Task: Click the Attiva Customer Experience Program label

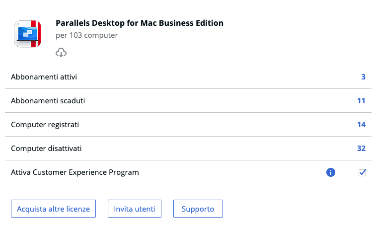Action: (75, 172)
